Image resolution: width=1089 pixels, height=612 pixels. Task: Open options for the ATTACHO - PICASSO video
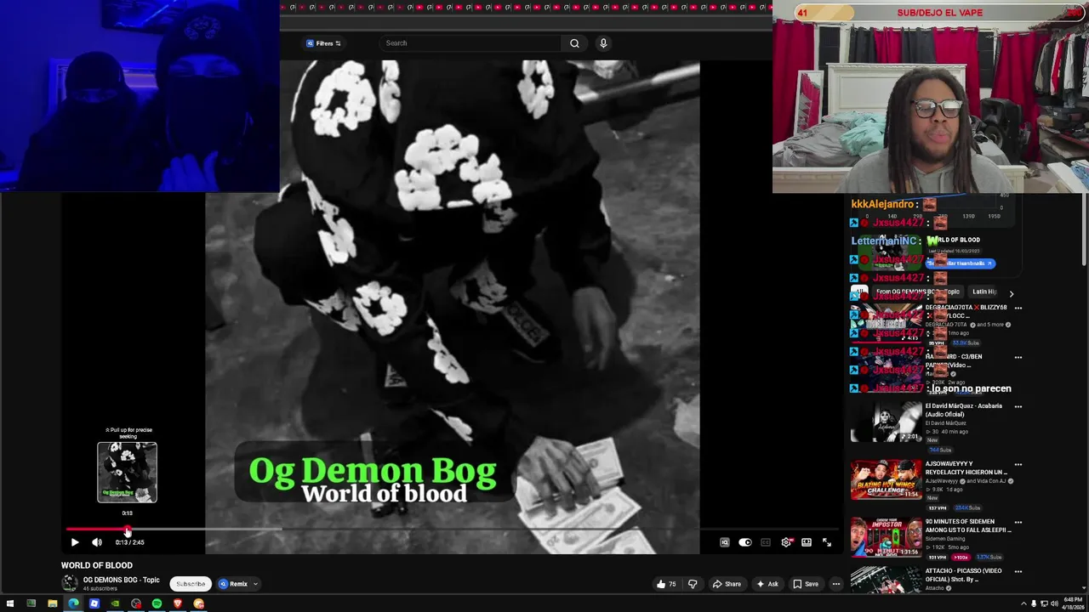(x=1018, y=571)
